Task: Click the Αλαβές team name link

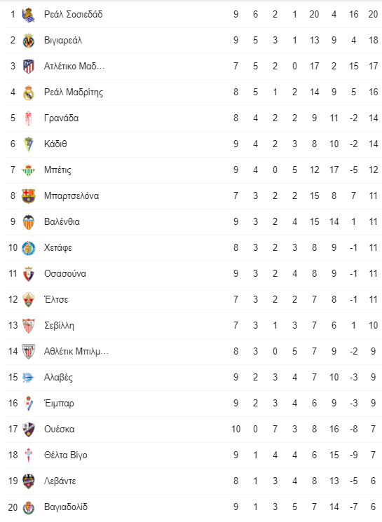Action: [58, 378]
